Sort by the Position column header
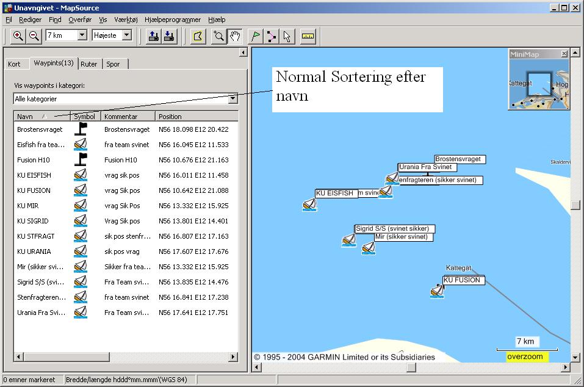Screen dimensions: 584x387 196,116
